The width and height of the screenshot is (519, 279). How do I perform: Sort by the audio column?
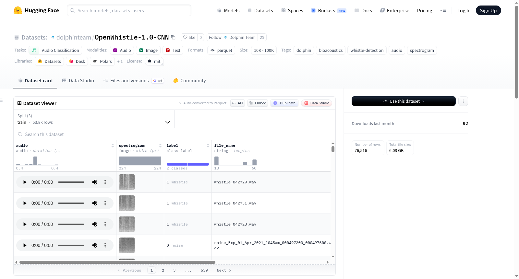pyautogui.click(x=113, y=145)
